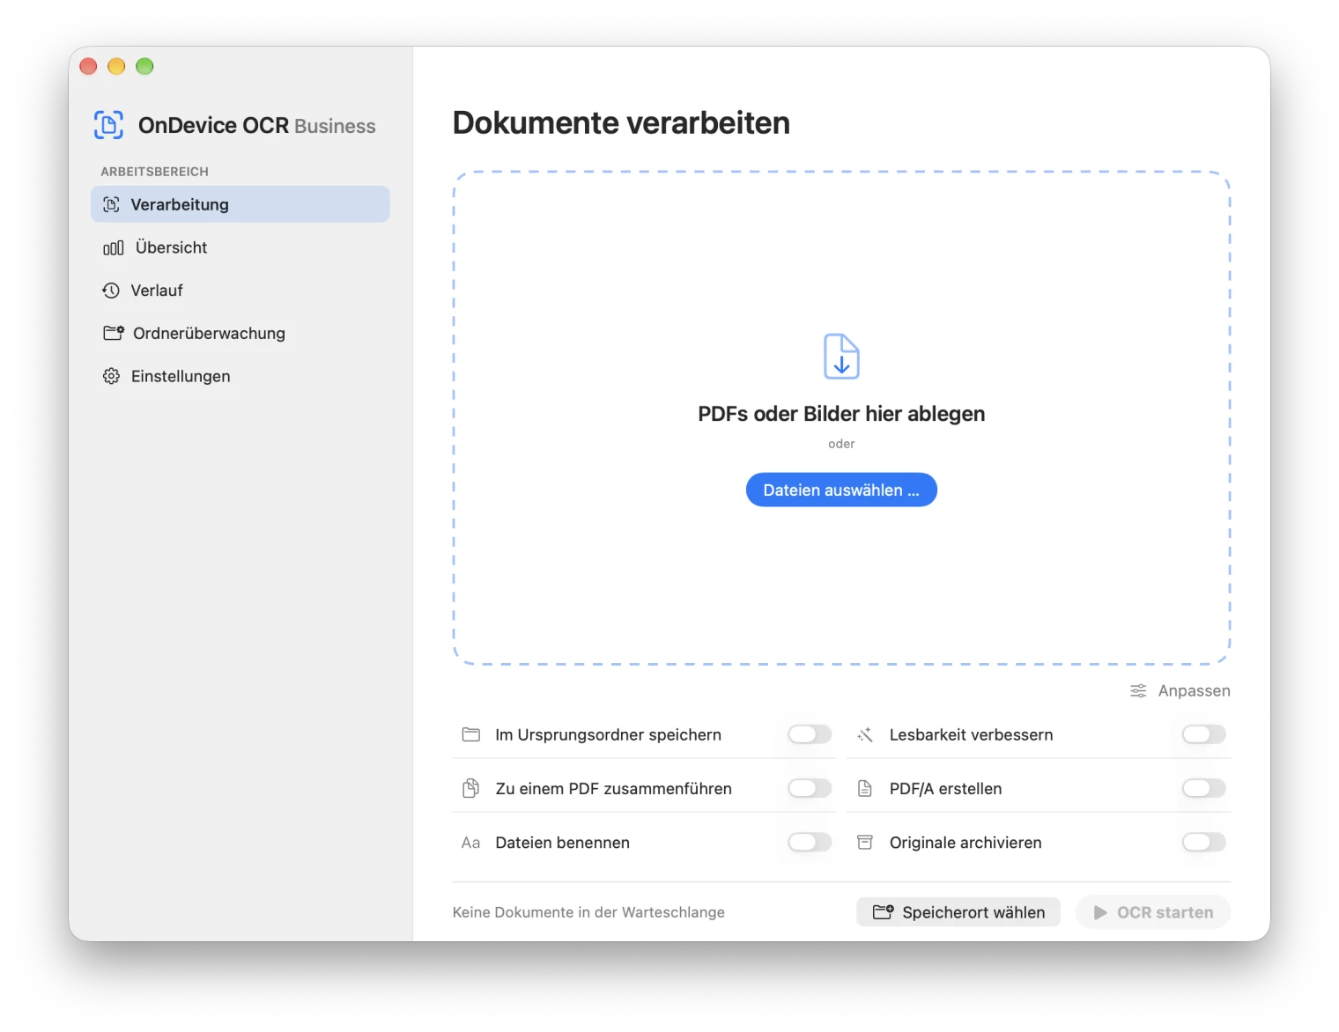Click the Anpassen sliders icon

[1138, 691]
